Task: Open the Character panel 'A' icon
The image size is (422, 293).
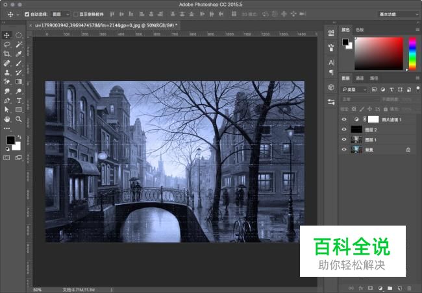Action: pyautogui.click(x=331, y=63)
